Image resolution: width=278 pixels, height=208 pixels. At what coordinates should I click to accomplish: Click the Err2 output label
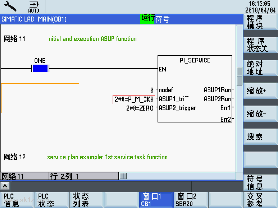point(226,119)
